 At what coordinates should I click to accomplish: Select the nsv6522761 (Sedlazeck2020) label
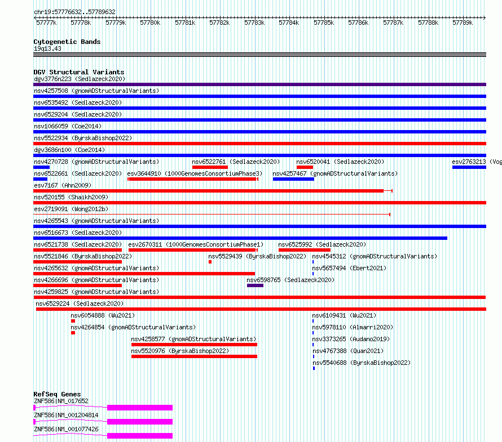point(236,162)
